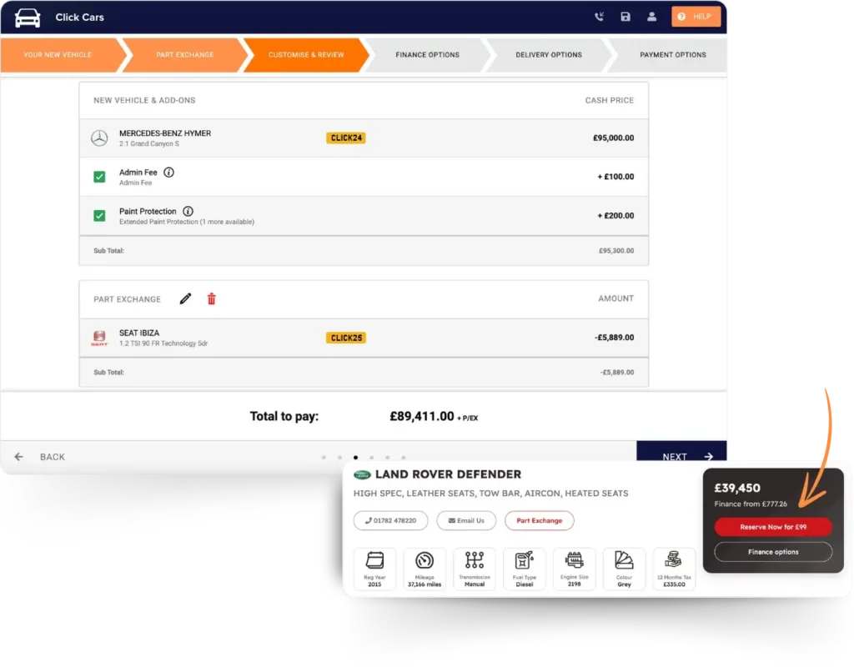Click the CLICK25 registration plate badge
The width and height of the screenshot is (854, 667).
click(x=346, y=338)
